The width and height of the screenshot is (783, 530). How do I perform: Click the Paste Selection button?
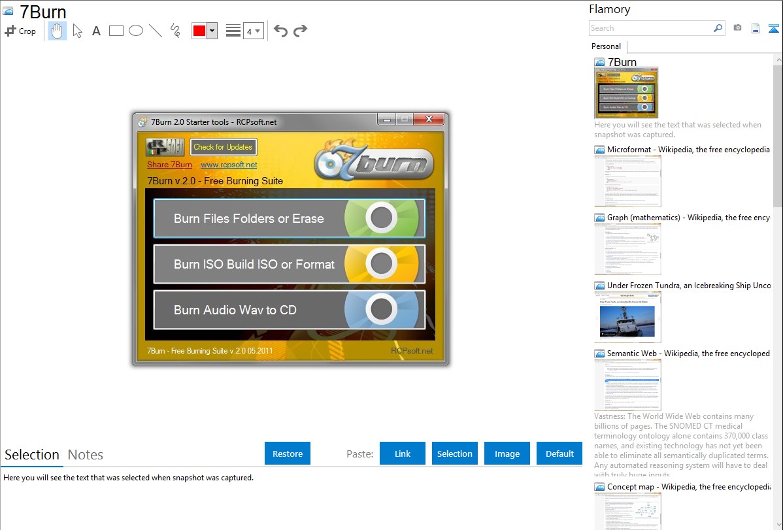(x=455, y=454)
